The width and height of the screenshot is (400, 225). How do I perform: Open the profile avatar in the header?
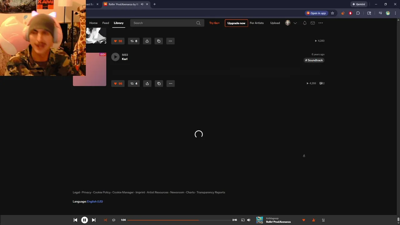click(288, 23)
